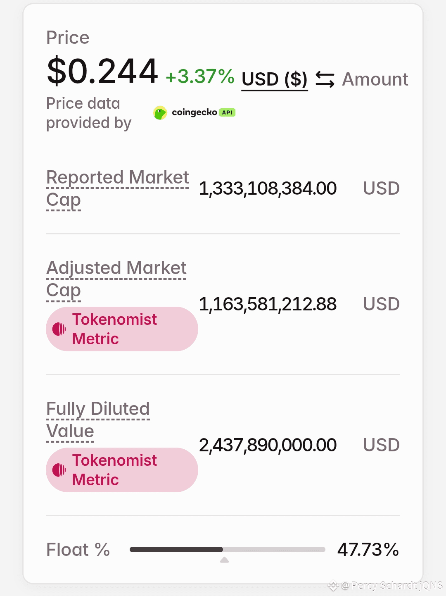
Task: Click the coingecko text link
Action: pos(194,112)
